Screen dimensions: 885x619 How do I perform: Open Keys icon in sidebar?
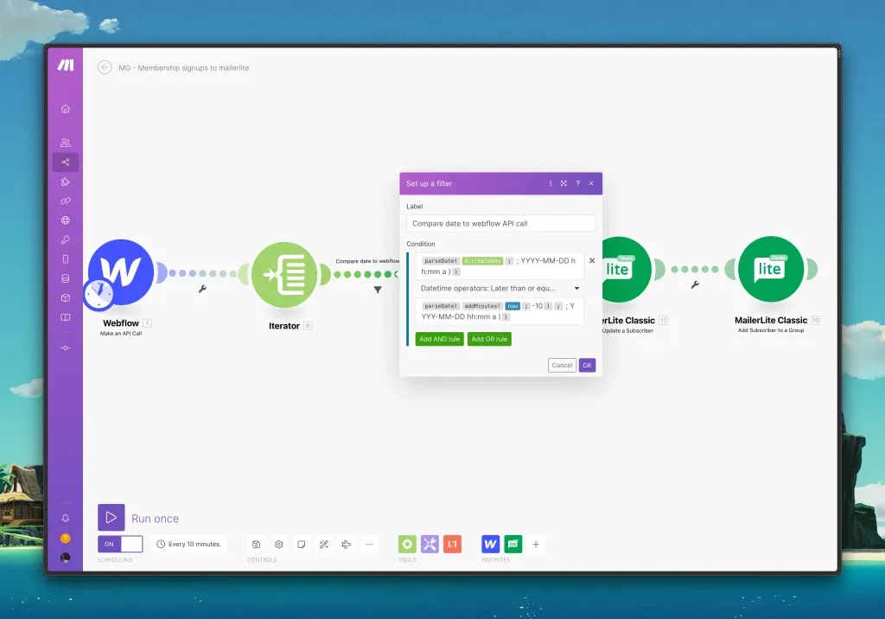point(66,239)
